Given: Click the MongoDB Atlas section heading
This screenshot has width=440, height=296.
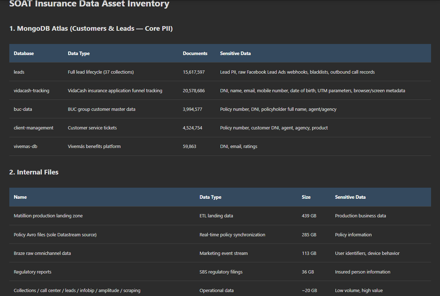Looking at the screenshot, I should pyautogui.click(x=91, y=28).
